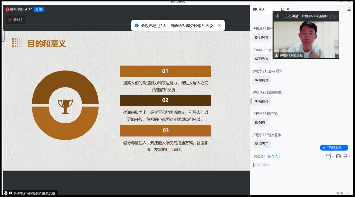
Task: Expand the arrow next to 发送
Action: 348,193
